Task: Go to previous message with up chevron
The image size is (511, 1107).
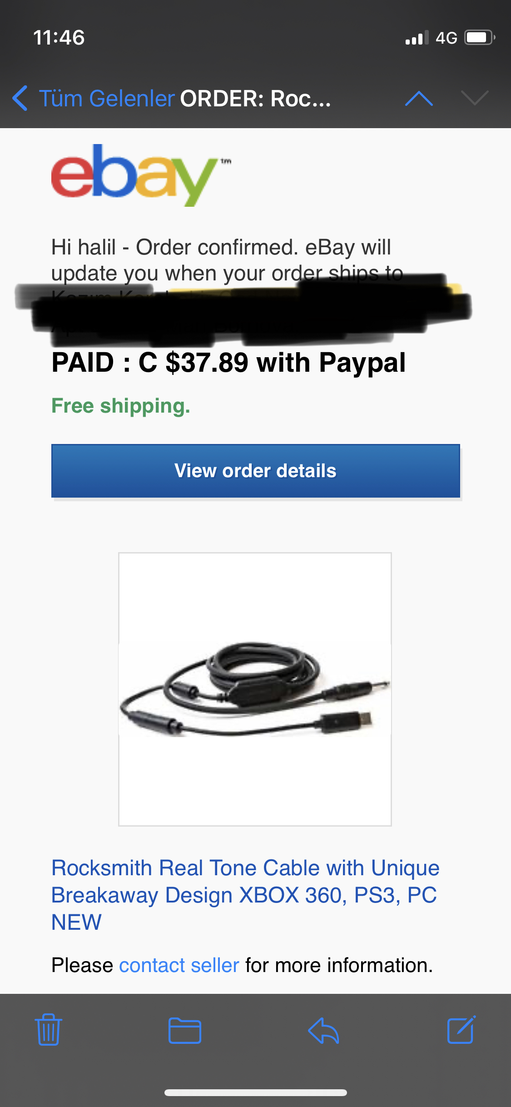Action: [419, 98]
